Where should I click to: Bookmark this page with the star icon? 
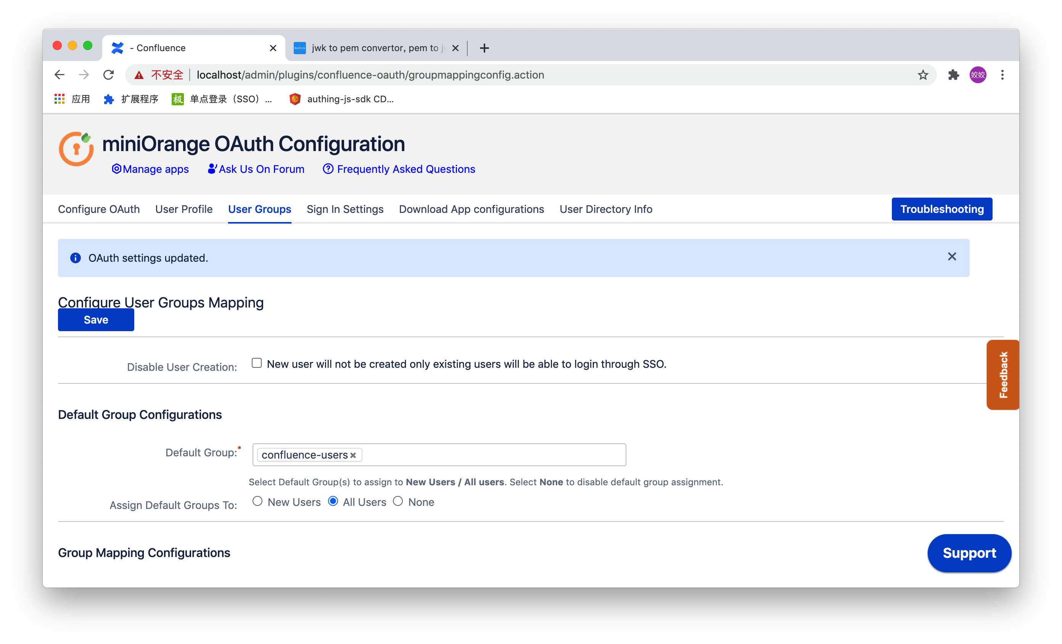923,74
